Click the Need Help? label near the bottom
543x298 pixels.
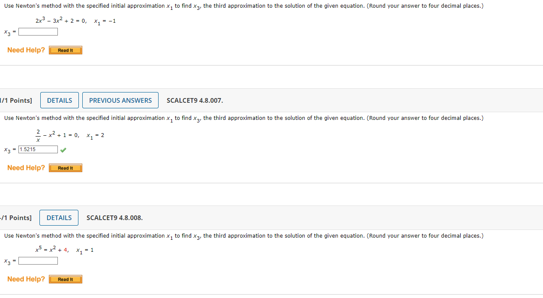[26, 279]
